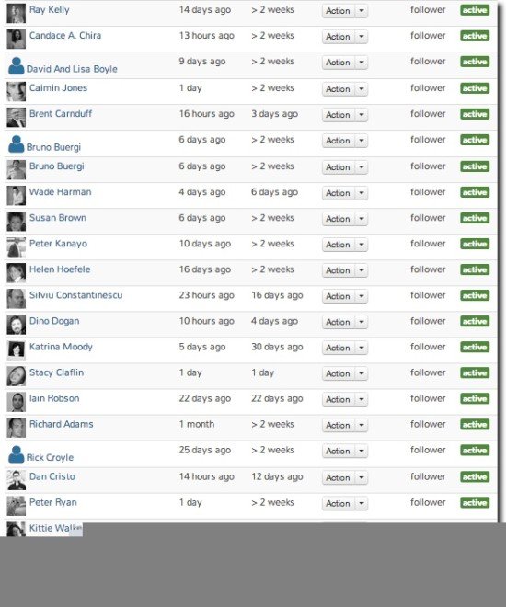Click David And Lisa Boyle's default avatar icon
506x607 pixels.
pyautogui.click(x=17, y=66)
